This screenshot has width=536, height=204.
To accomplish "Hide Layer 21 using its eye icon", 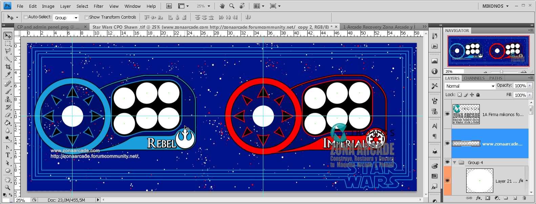I will pos(447,181).
